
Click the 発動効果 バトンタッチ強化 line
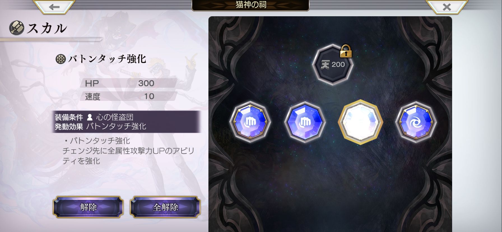pos(101,126)
